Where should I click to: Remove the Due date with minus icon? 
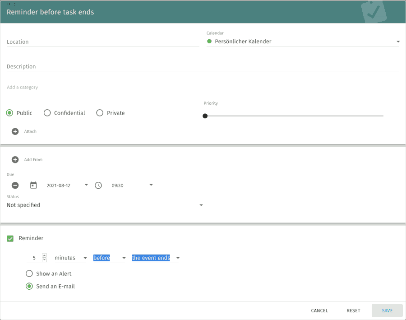pos(15,186)
